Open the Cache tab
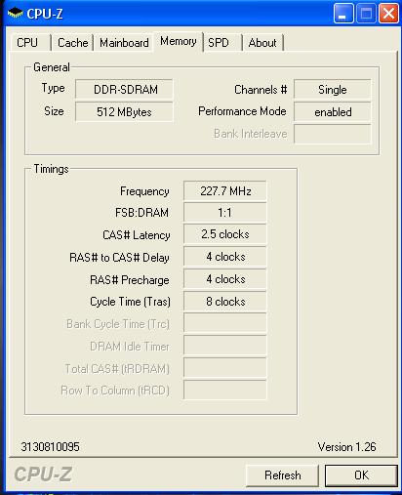 [72, 43]
